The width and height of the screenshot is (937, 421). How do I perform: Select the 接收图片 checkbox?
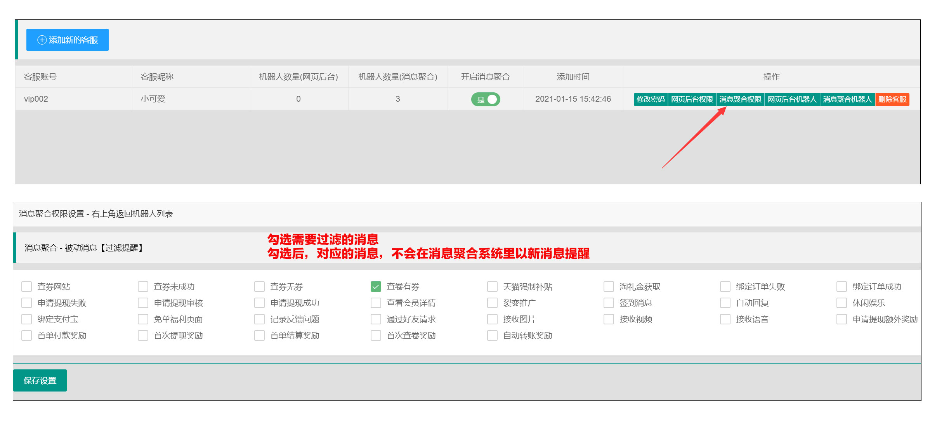tap(492, 319)
